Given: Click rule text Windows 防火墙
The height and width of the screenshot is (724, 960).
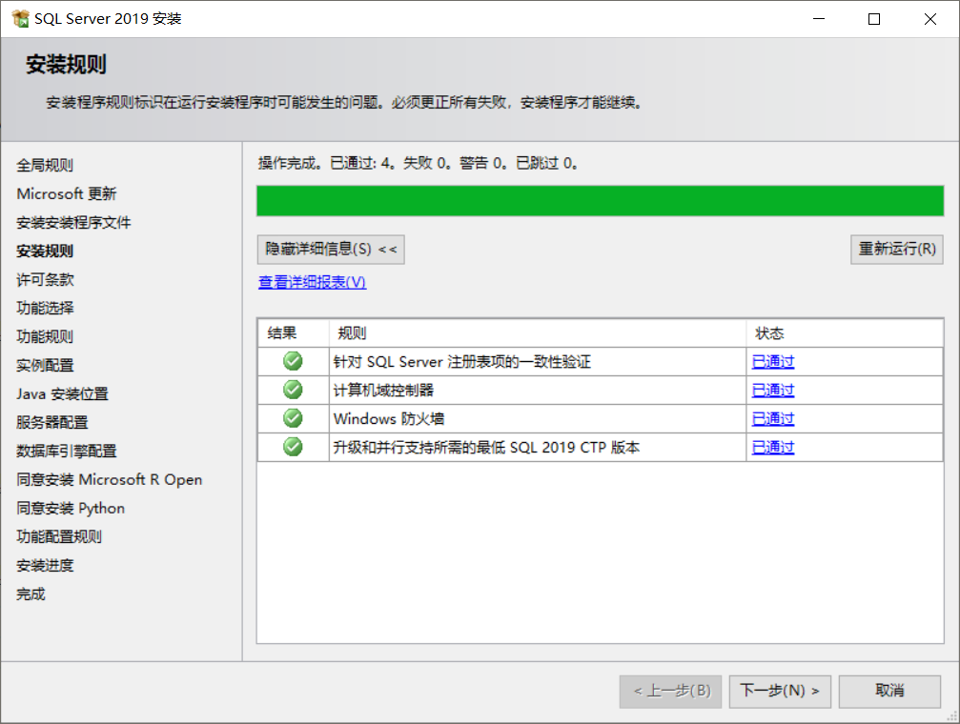Looking at the screenshot, I should 389,418.
